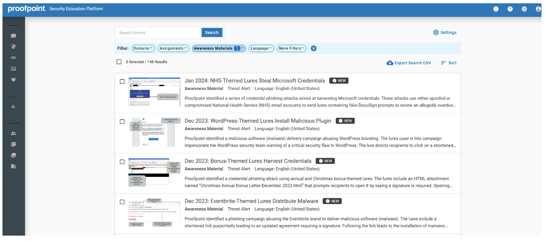
Task: Open the content library sidebar icon
Action: [x=14, y=36]
